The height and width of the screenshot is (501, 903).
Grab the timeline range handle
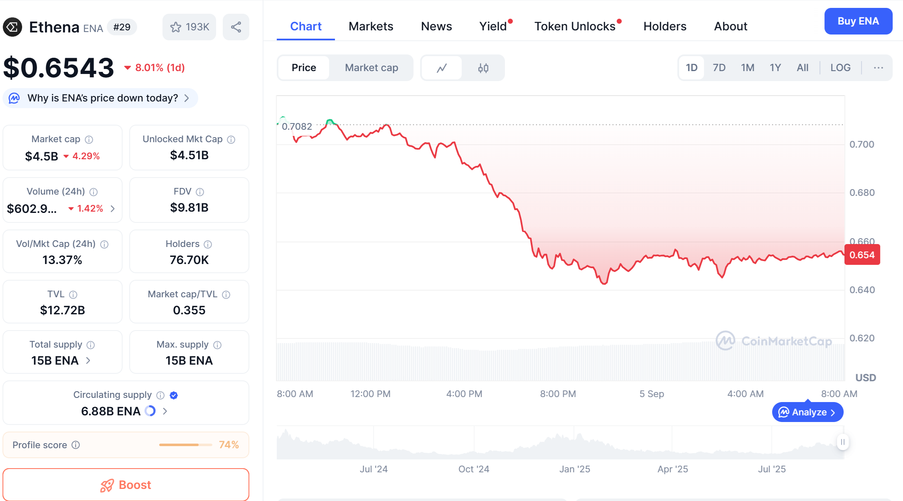[x=842, y=442]
